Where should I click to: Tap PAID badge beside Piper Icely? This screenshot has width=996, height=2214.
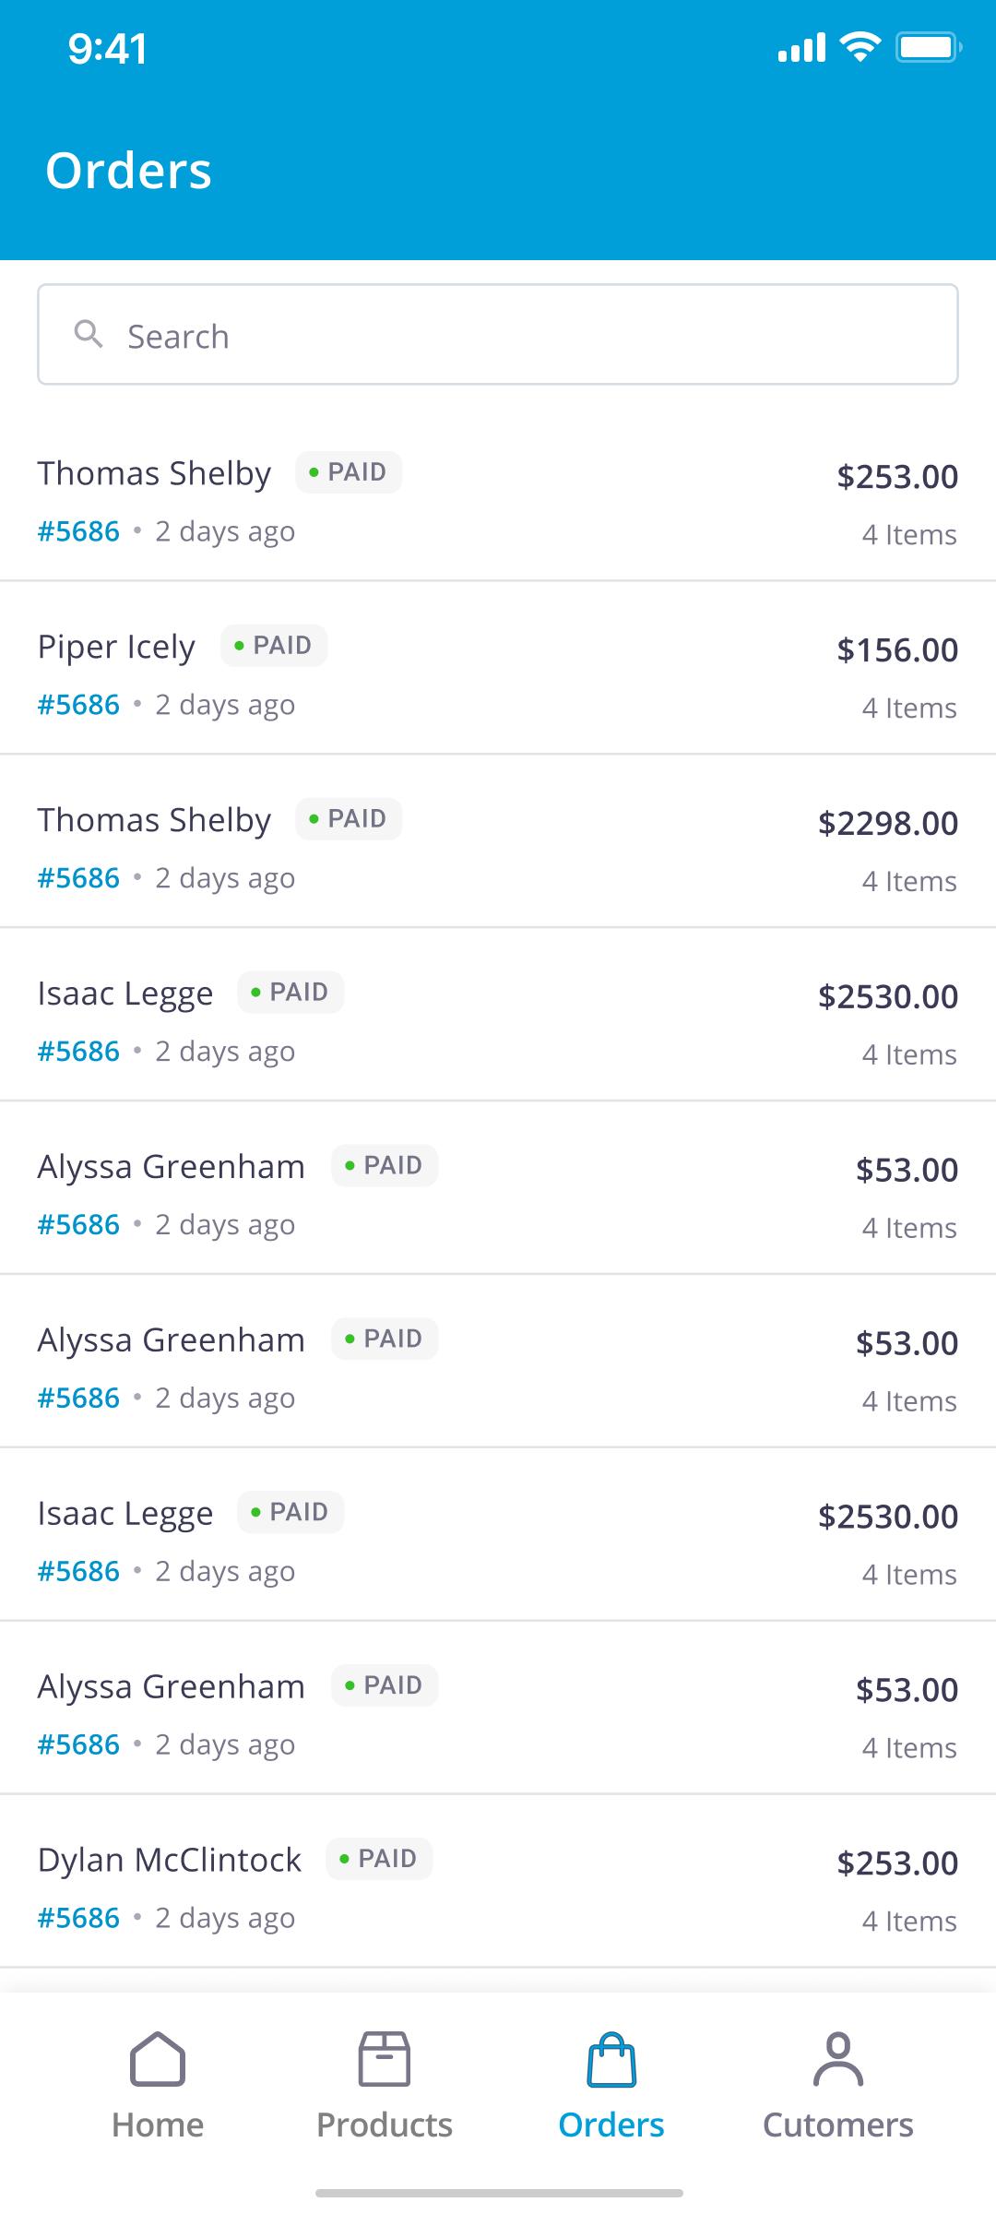274,646
